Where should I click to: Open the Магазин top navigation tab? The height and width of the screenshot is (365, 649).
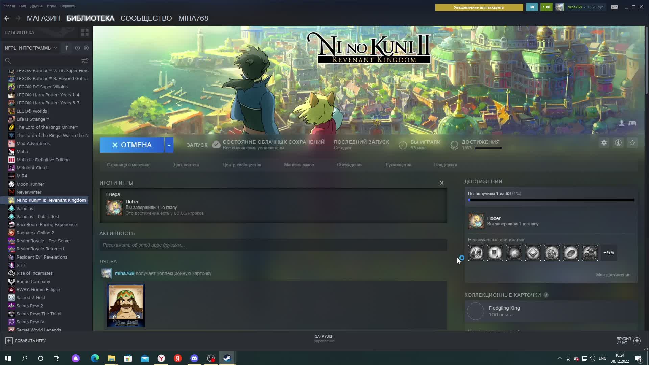click(43, 18)
